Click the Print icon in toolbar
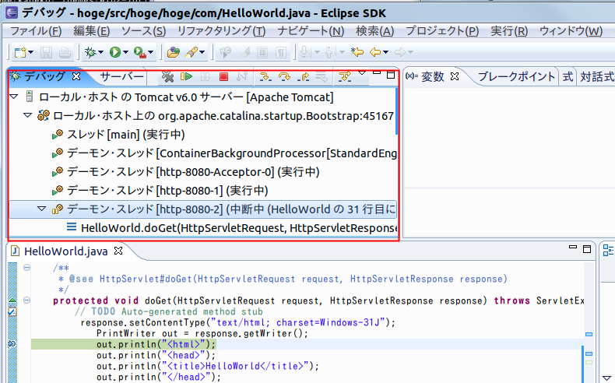The width and height of the screenshot is (615, 383). coord(65,52)
